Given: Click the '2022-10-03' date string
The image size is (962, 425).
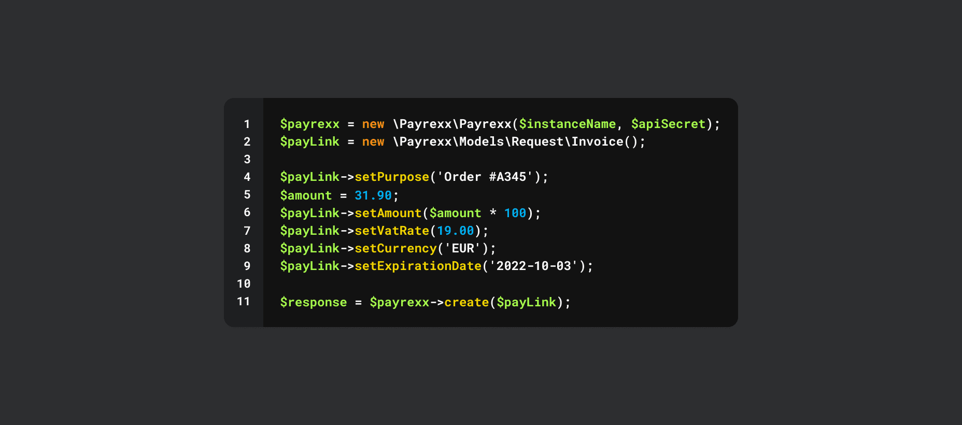Looking at the screenshot, I should [x=534, y=266].
